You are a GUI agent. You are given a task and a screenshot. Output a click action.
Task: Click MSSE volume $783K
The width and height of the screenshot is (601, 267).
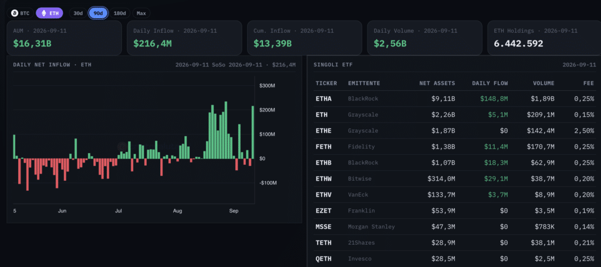544,227
